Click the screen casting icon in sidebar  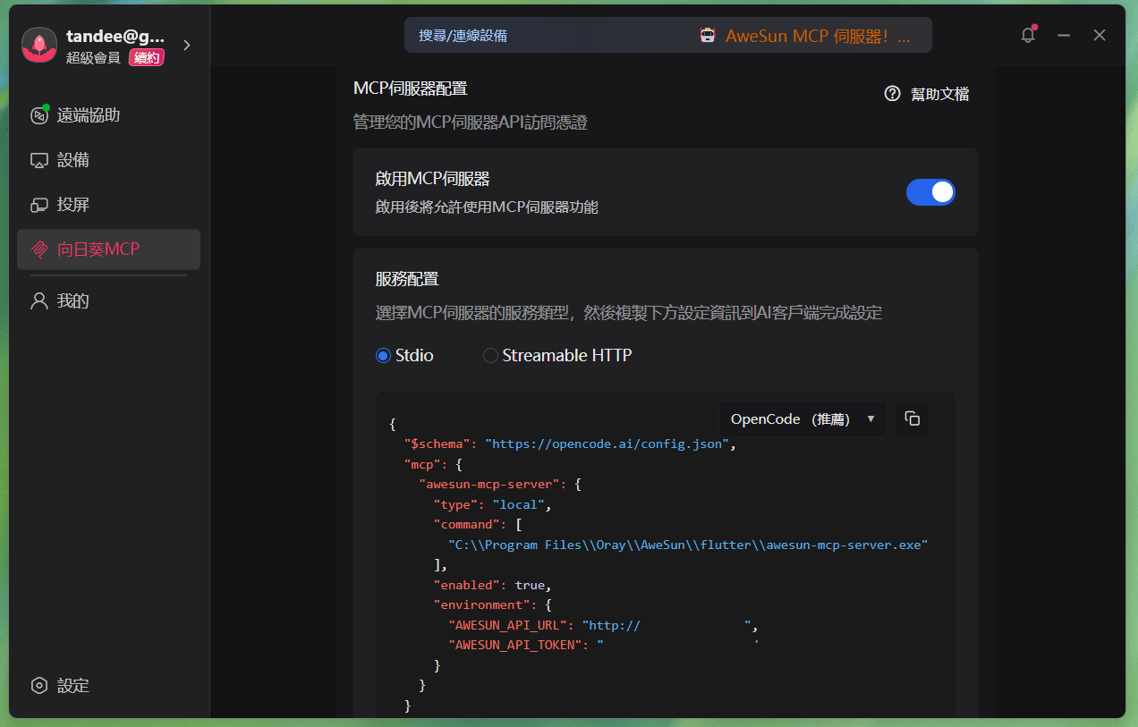39,205
